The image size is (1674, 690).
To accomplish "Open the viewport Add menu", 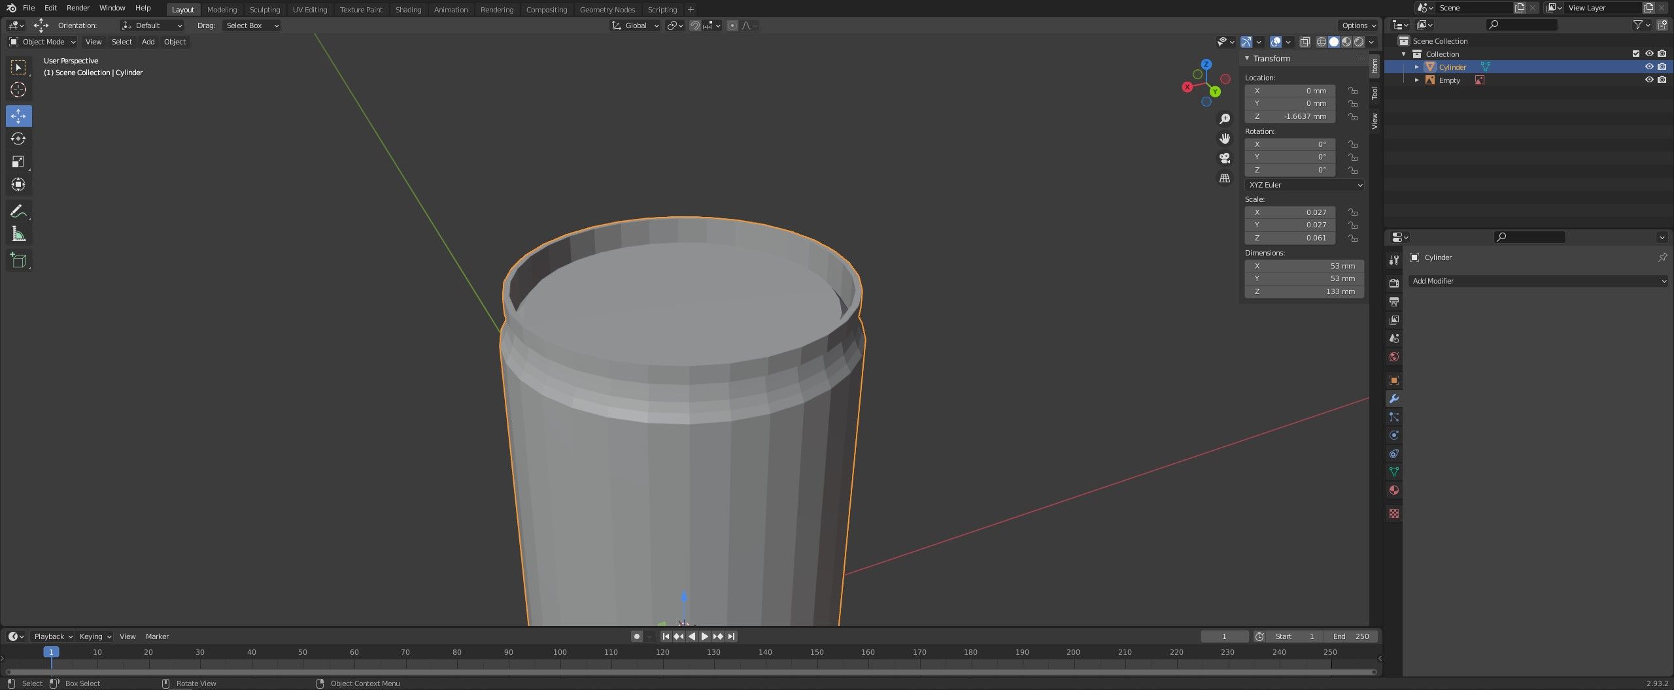I will click(x=148, y=42).
